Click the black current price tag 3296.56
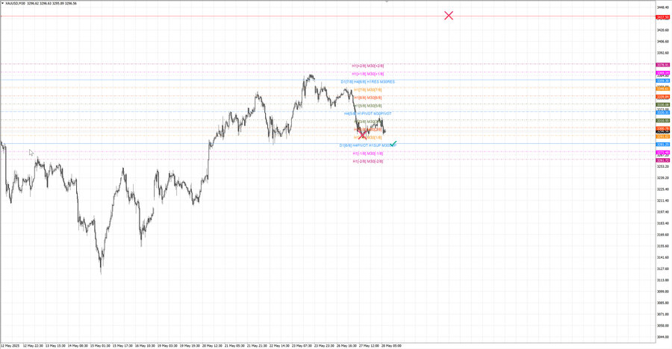This screenshot has height=349, width=672. (x=662, y=131)
